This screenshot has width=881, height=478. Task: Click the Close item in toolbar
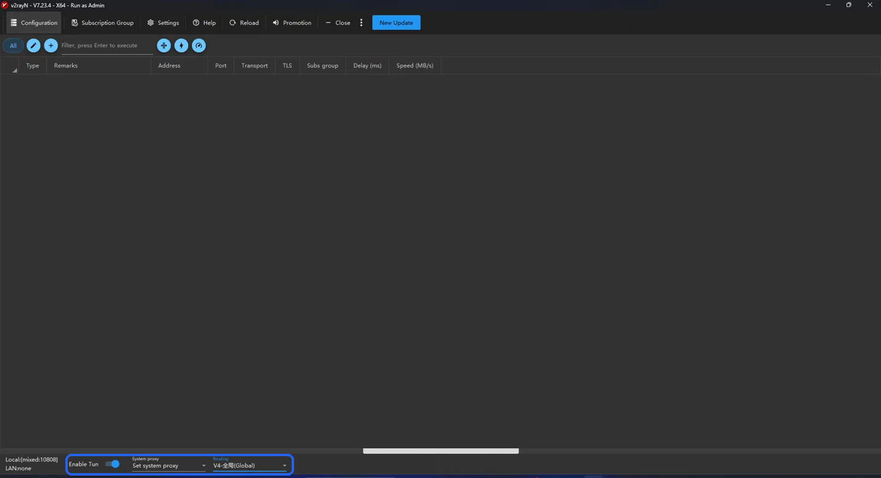338,22
